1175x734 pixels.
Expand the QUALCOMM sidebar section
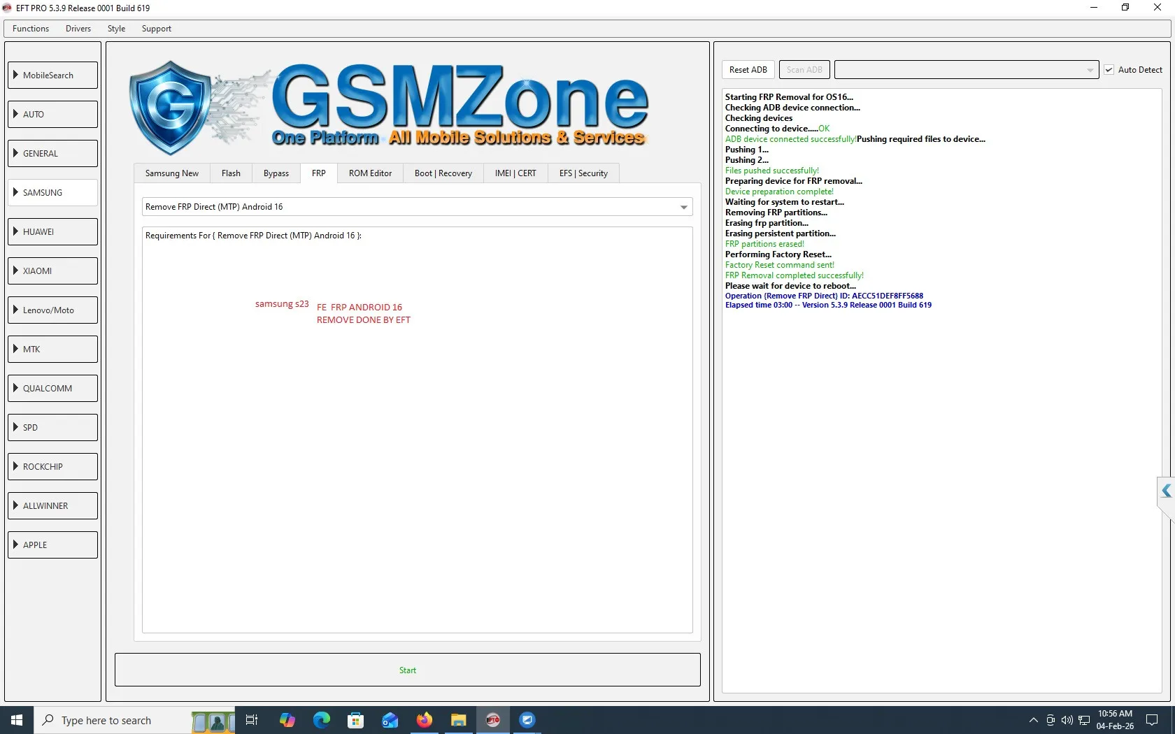tap(53, 389)
